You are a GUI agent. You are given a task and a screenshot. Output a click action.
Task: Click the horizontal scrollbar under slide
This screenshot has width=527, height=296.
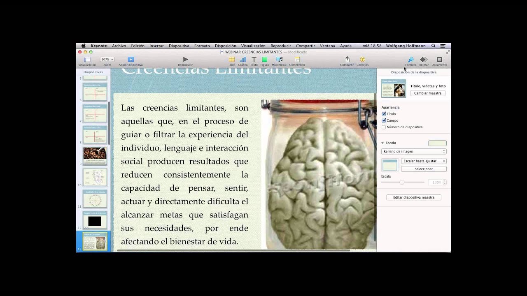point(234,250)
